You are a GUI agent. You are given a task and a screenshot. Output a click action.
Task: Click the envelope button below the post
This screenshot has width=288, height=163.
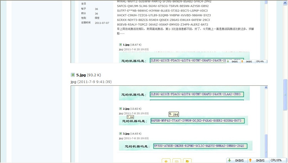point(177,161)
